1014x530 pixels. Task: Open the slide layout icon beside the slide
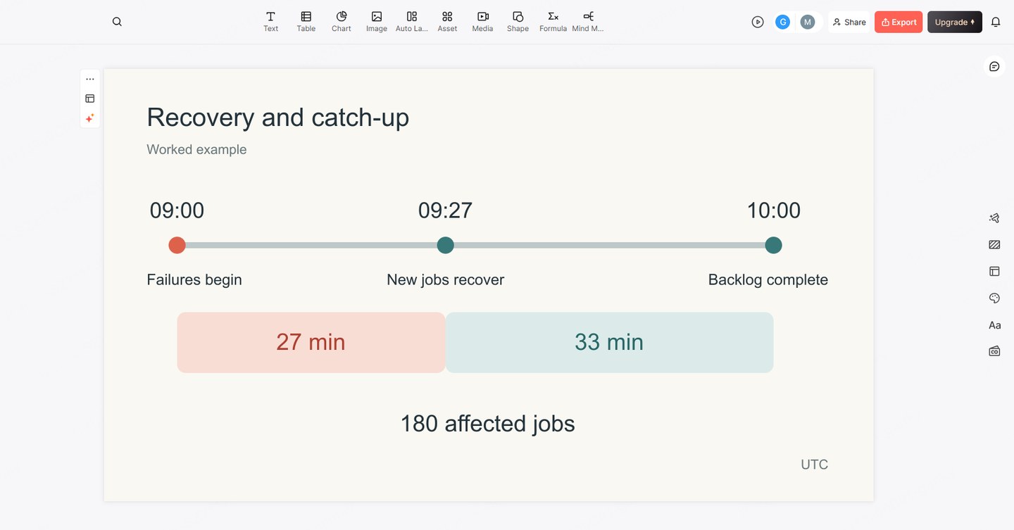click(90, 99)
